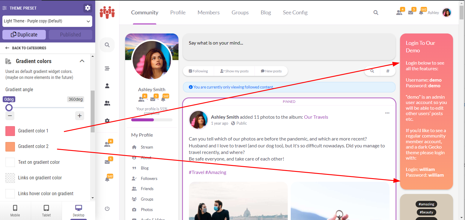Click Ashley Smith profile picture
This screenshot has width=465, height=220.
(152, 60)
